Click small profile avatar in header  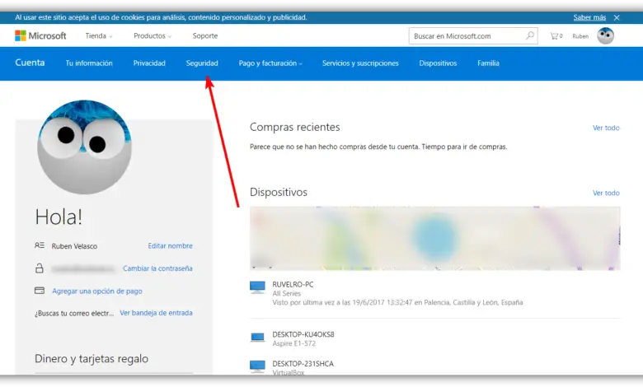click(605, 36)
